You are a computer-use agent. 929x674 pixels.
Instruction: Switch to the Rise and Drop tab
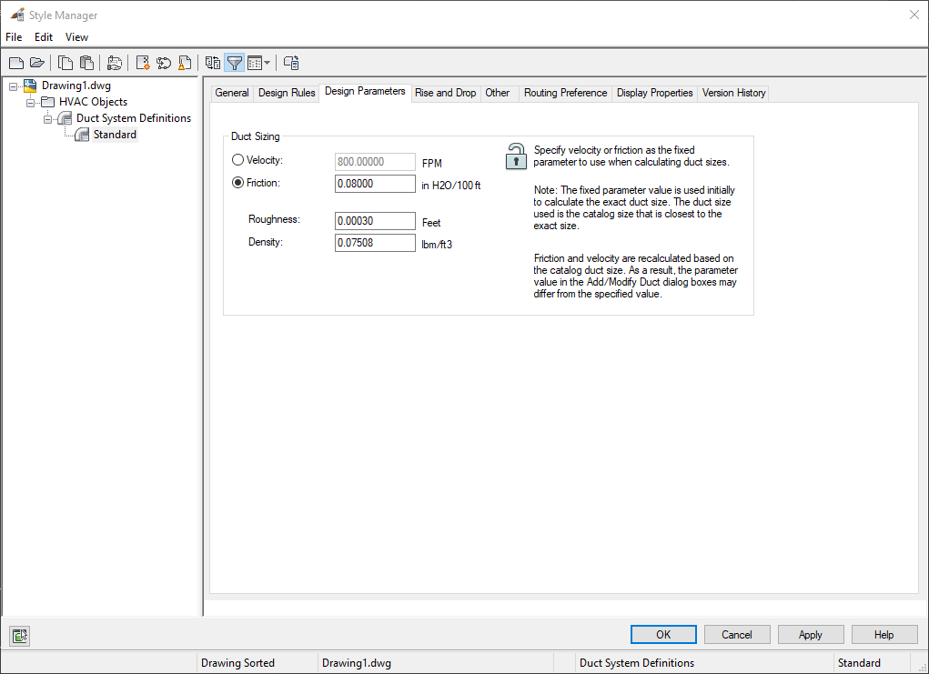pyautogui.click(x=446, y=93)
